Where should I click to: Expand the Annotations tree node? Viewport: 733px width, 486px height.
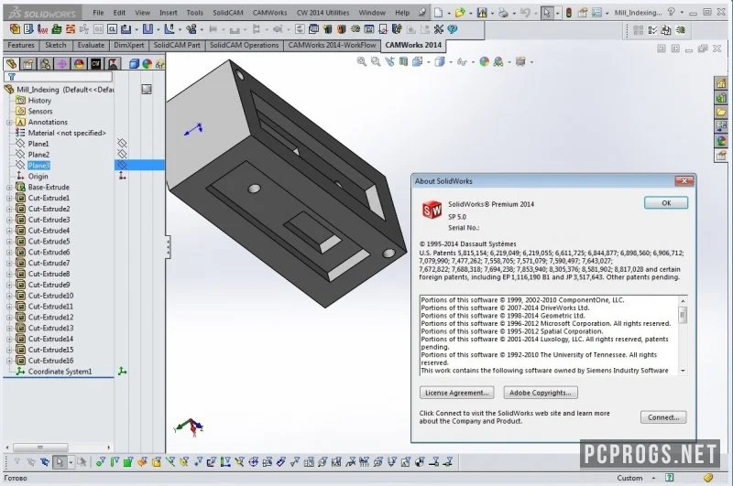coord(9,123)
